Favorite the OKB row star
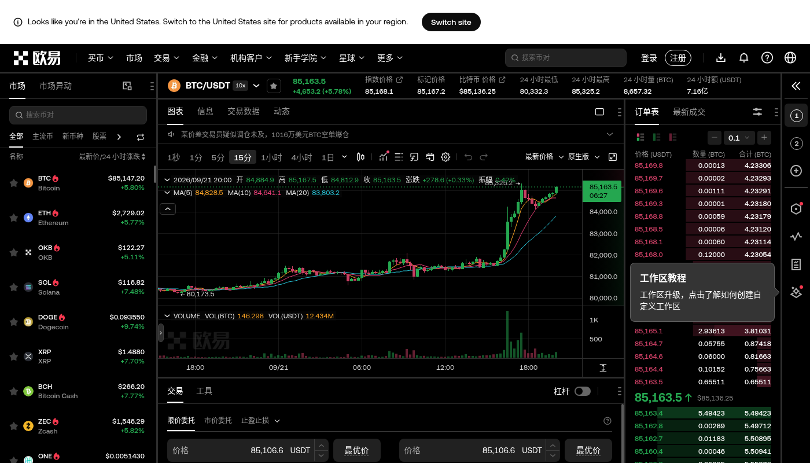This screenshot has width=810, height=463. click(14, 252)
